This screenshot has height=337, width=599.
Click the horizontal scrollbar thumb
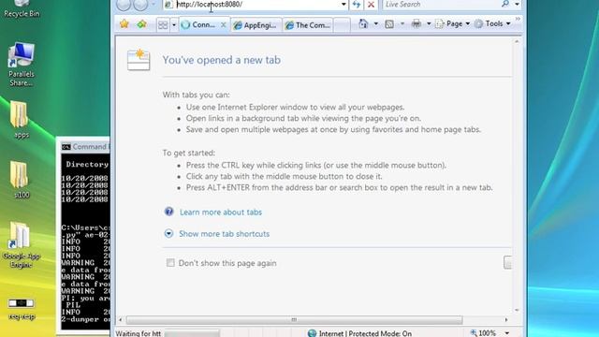(x=294, y=320)
